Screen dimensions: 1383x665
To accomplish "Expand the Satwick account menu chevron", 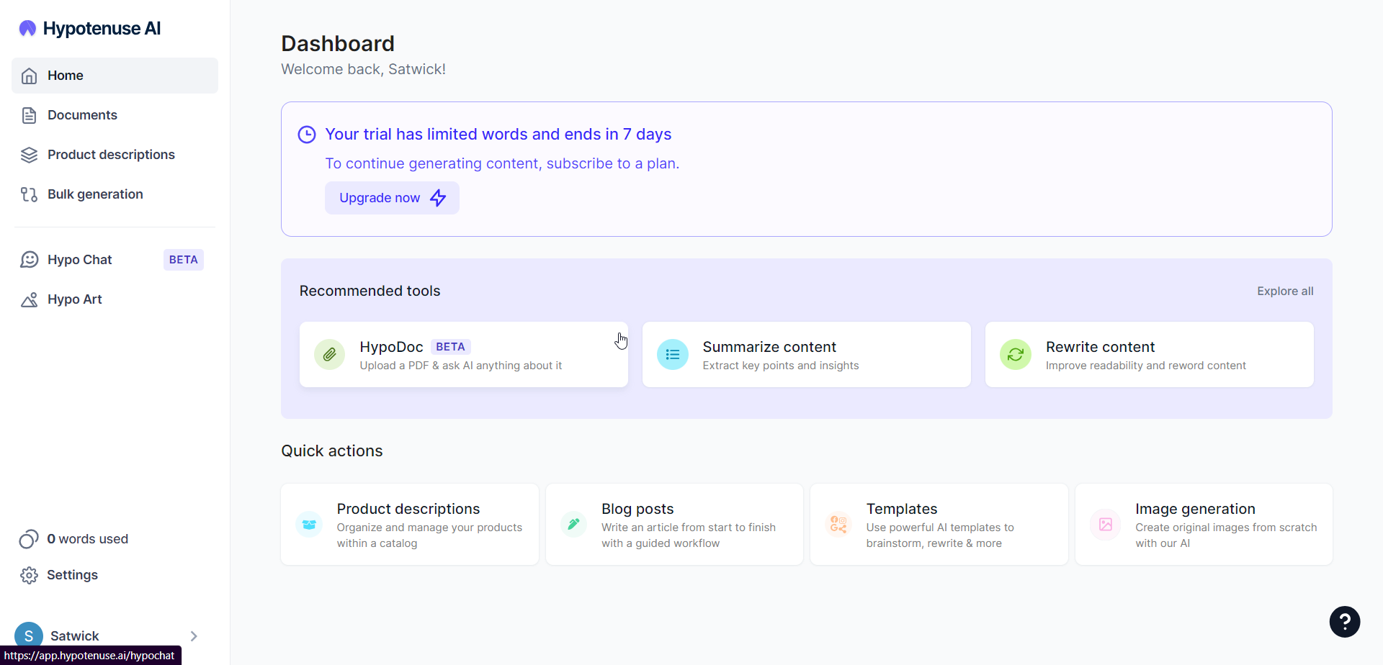I will pyautogui.click(x=194, y=635).
